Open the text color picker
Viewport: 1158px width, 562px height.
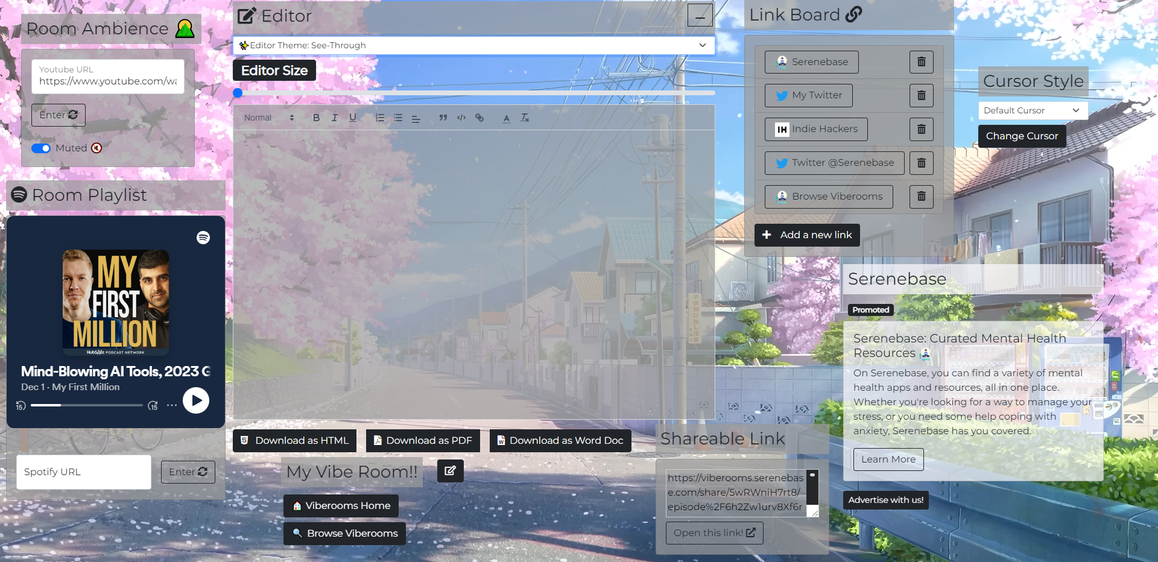tap(507, 118)
